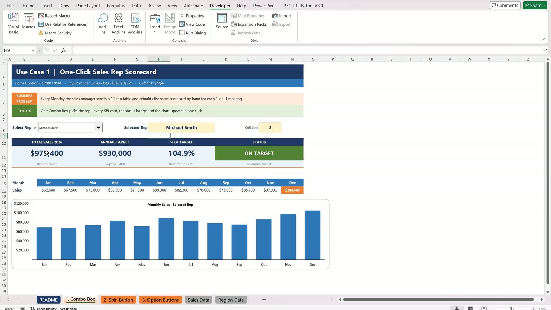Viewport: 551px width, 310px height.
Task: Switch to the Home tab
Action: click(29, 6)
